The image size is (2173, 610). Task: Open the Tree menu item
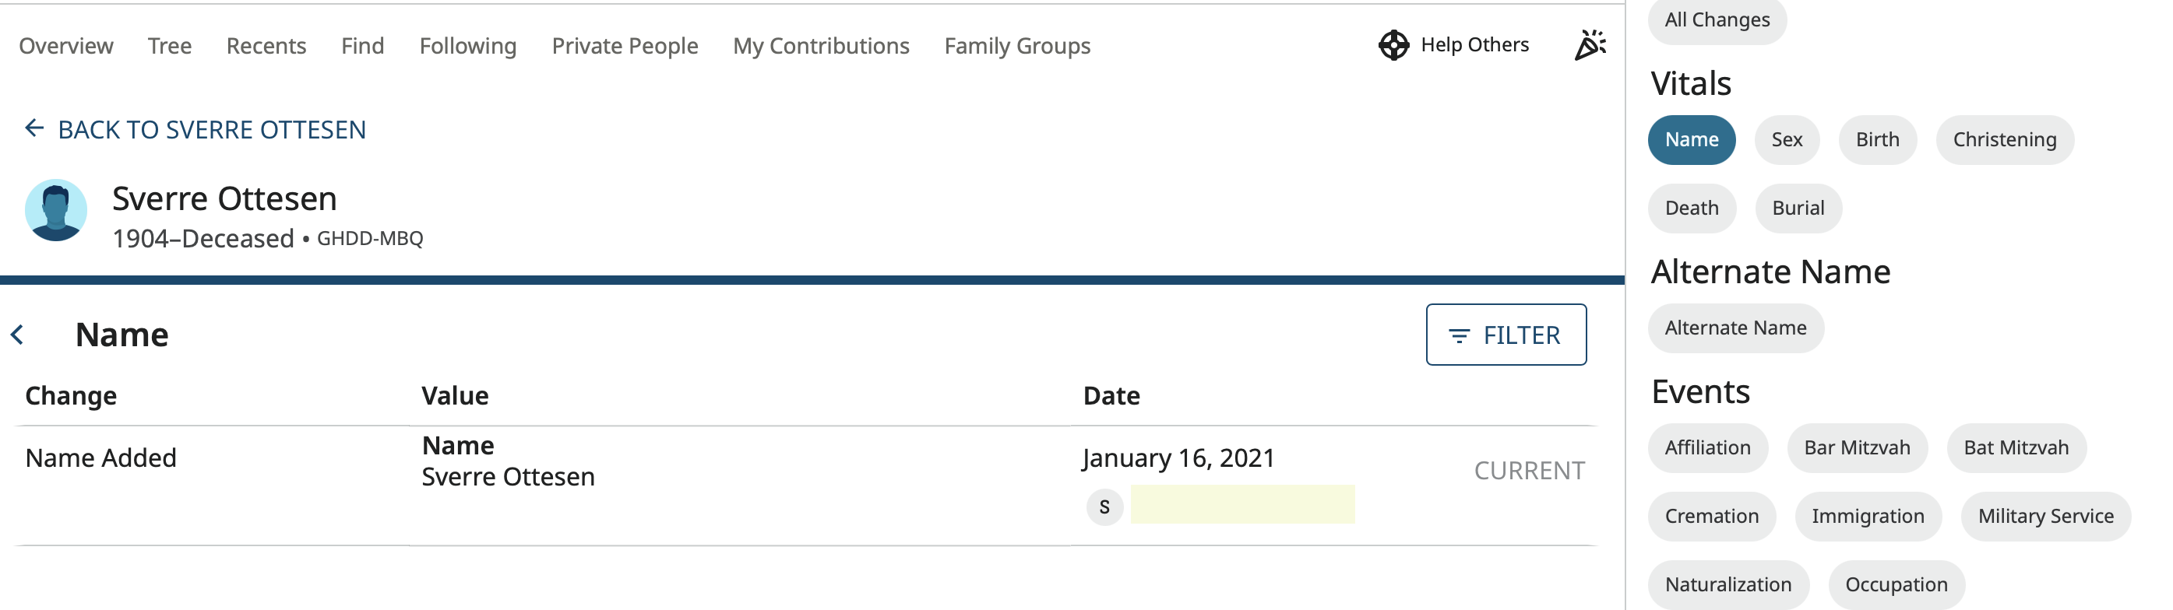[x=170, y=47]
